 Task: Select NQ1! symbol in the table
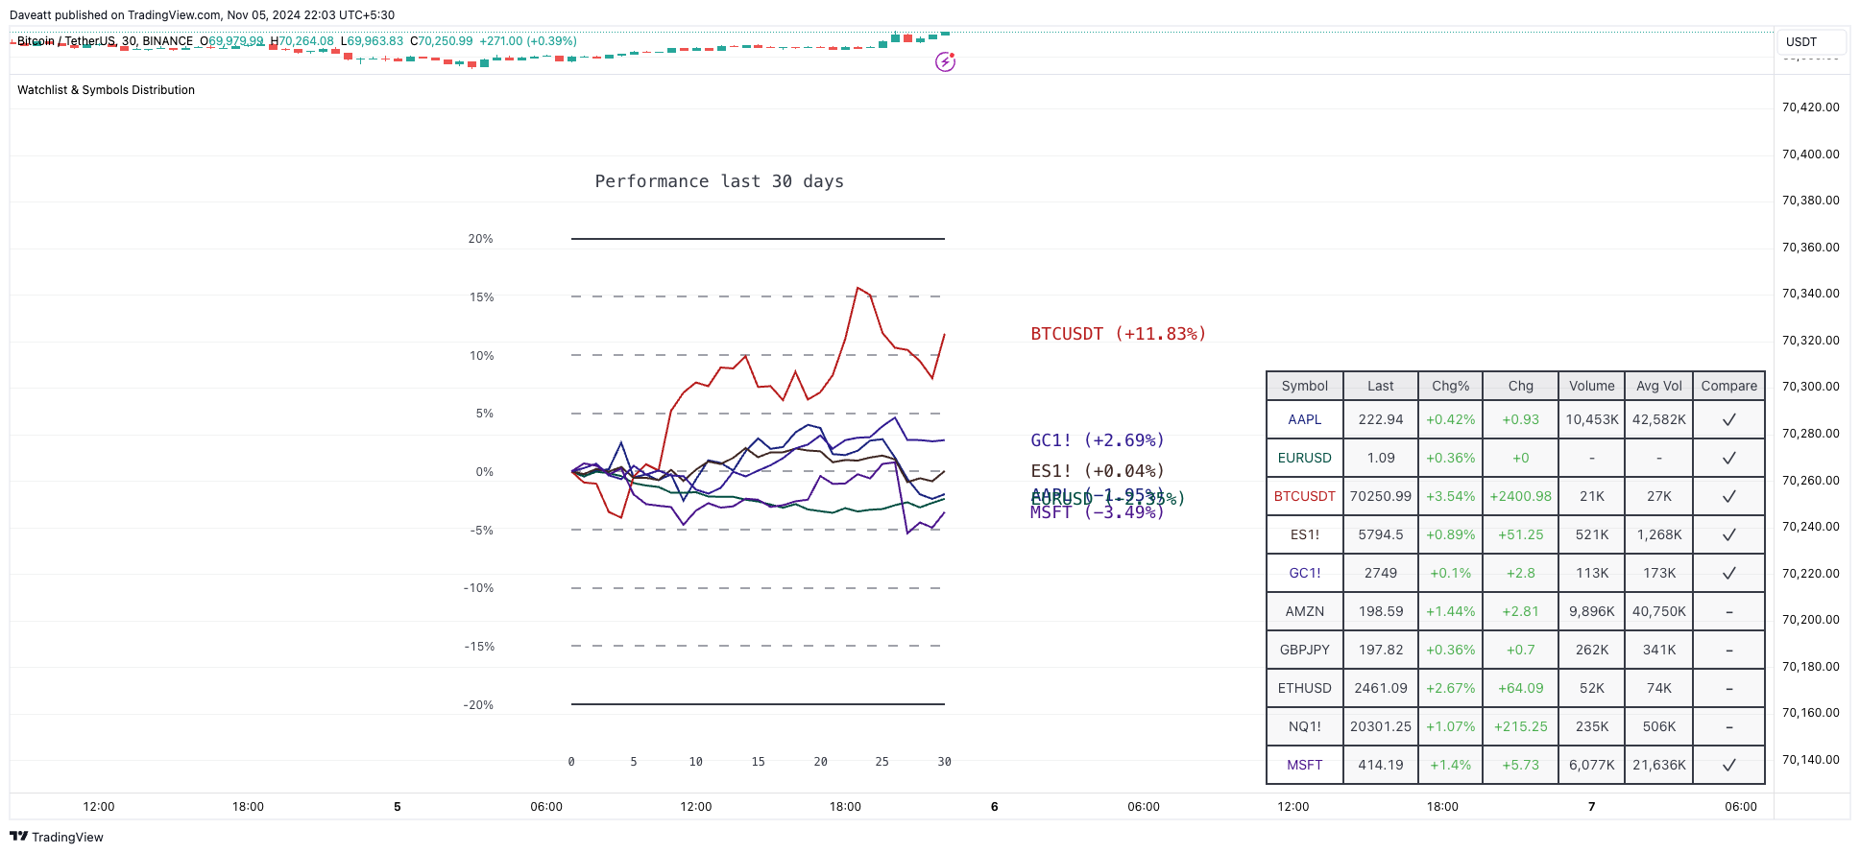pos(1305,726)
